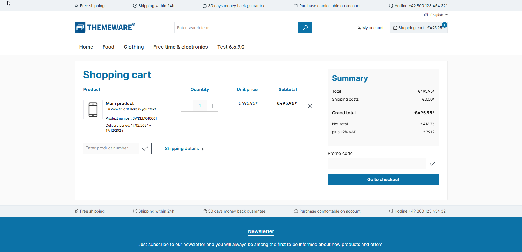Decrease quantity with the minus button
The height and width of the screenshot is (252, 522).
pyautogui.click(x=187, y=106)
